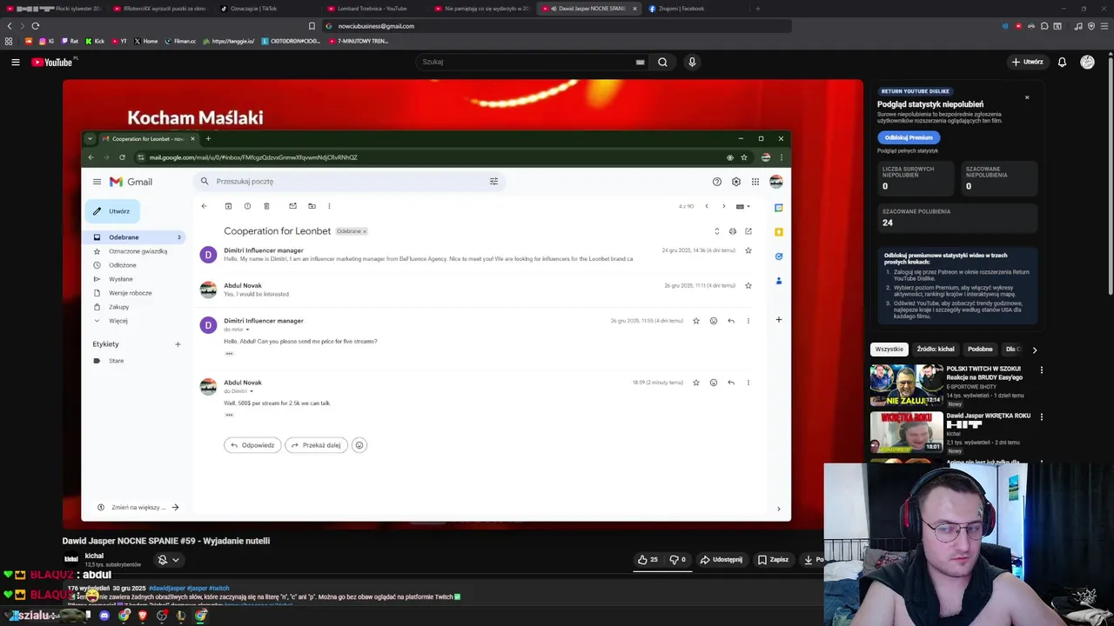Click the Odblokuj Premium button

click(x=909, y=137)
